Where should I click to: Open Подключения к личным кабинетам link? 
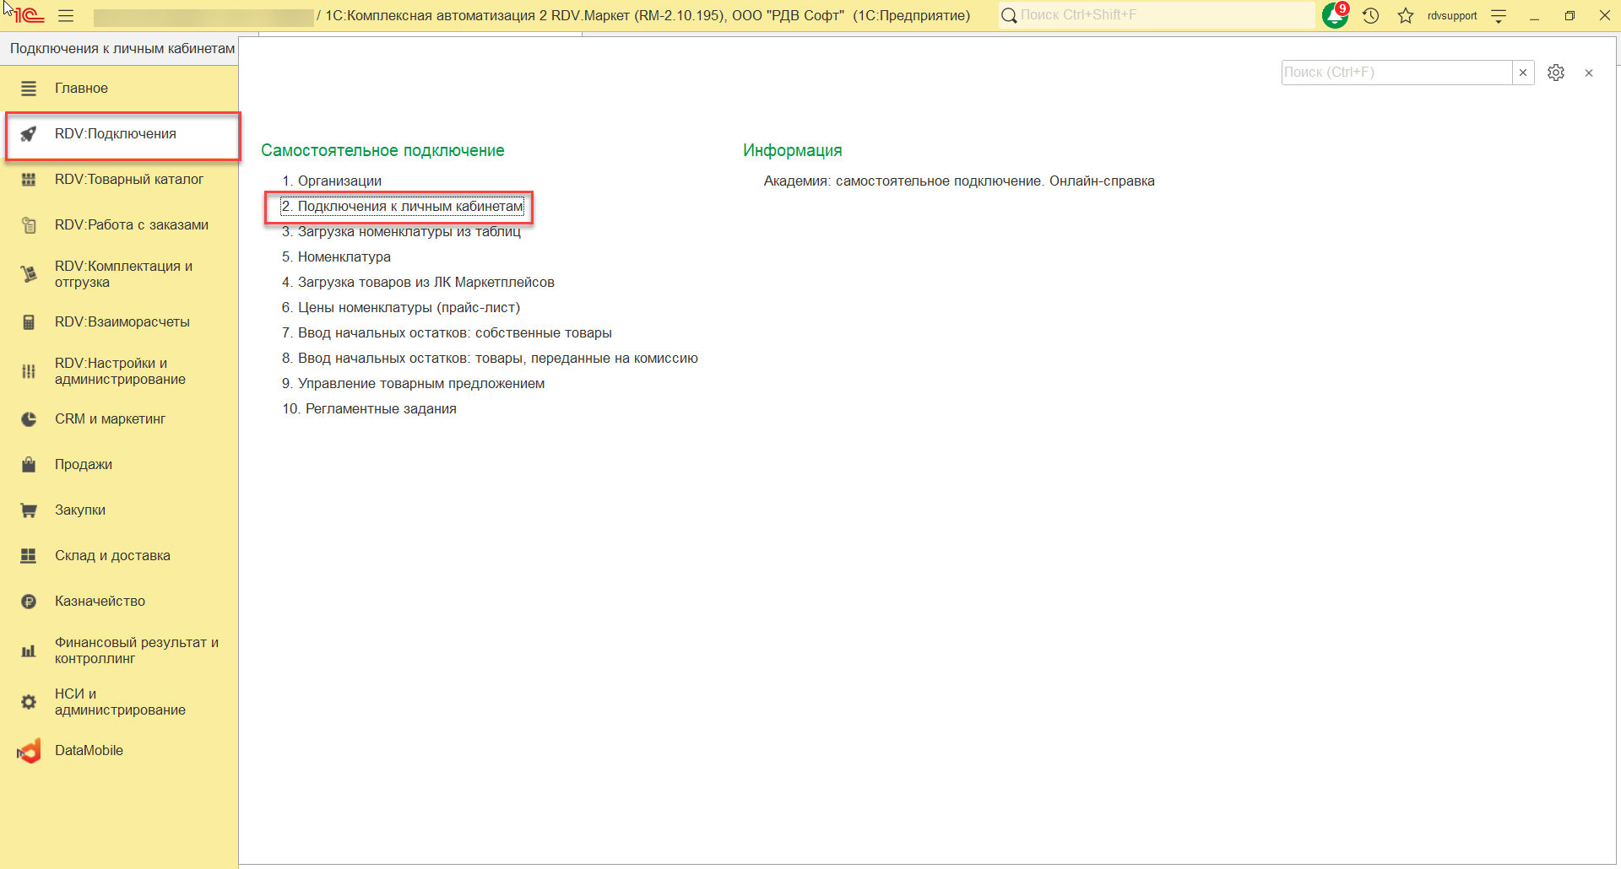pyautogui.click(x=403, y=207)
